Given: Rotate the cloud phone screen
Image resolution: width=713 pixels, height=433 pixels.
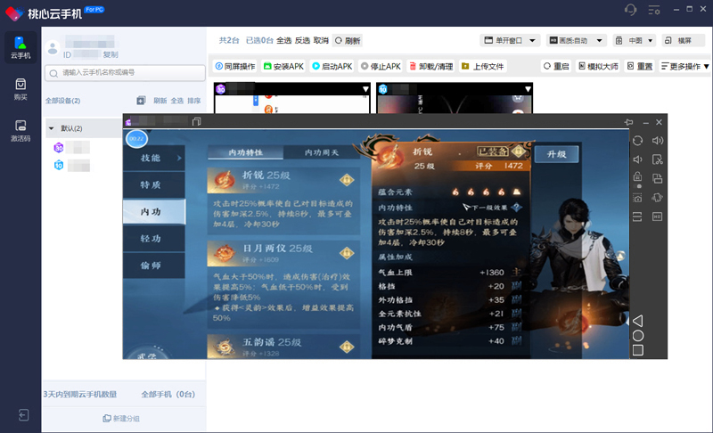Looking at the screenshot, I should click(x=637, y=141).
